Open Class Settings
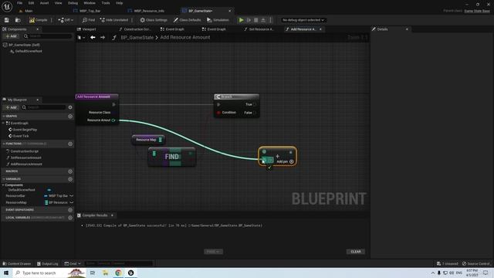Viewport: 494px width, 278px height. (154, 20)
